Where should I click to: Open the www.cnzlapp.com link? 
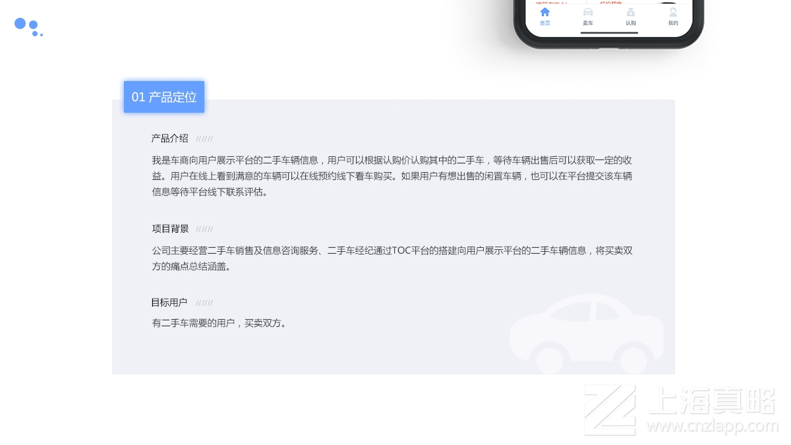pyautogui.click(x=714, y=425)
